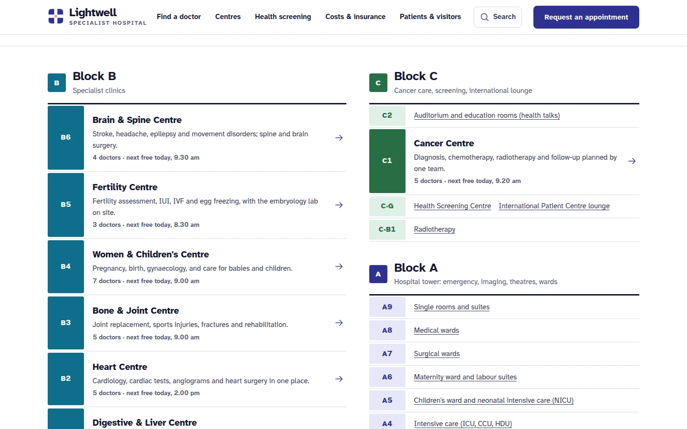Open the Find a doctor menu
687x429 pixels.
coord(179,17)
